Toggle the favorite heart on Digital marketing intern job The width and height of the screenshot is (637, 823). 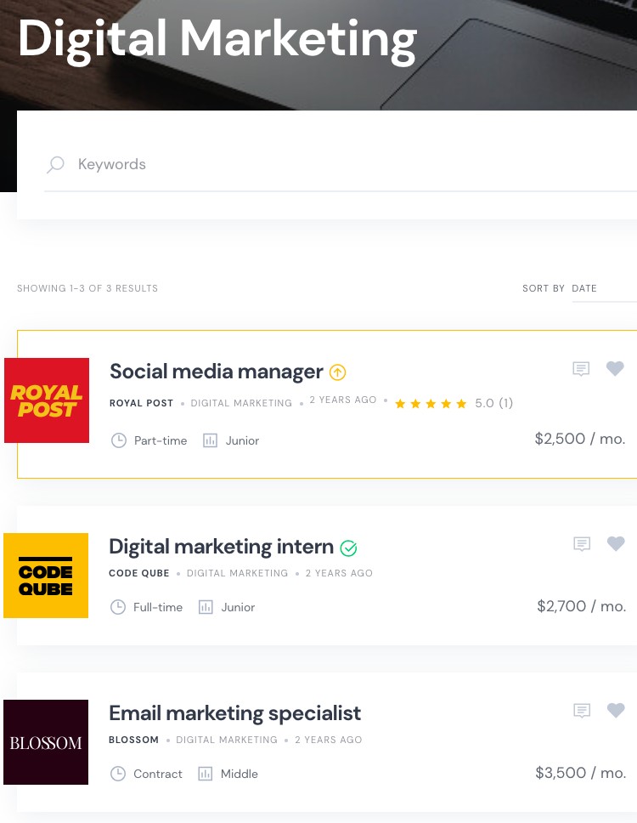pyautogui.click(x=615, y=544)
